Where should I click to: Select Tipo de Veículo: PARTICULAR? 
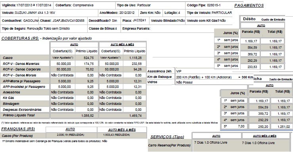[x=209, y=13]
